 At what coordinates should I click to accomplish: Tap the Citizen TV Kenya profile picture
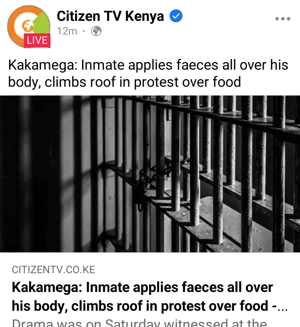[x=29, y=27]
